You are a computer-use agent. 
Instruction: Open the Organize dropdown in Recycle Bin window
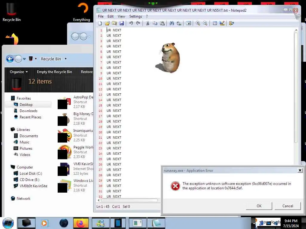pos(19,72)
